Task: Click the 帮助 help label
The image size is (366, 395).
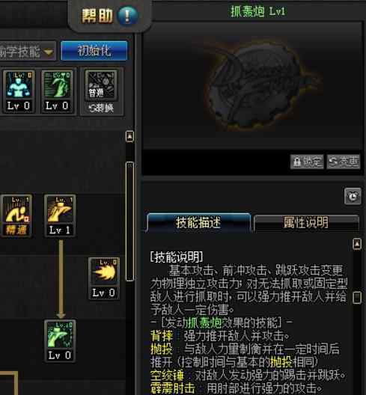Action: click(x=97, y=16)
